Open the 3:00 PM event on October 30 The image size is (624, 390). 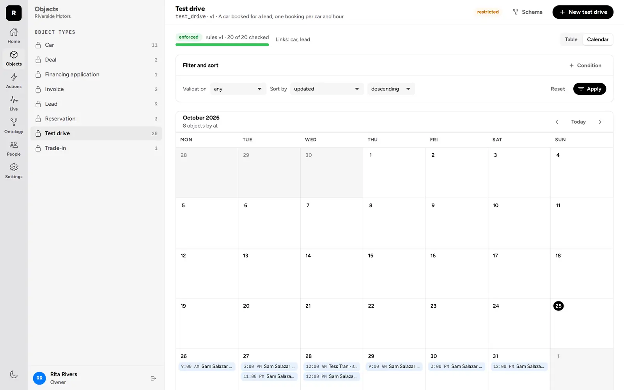pos(456,367)
